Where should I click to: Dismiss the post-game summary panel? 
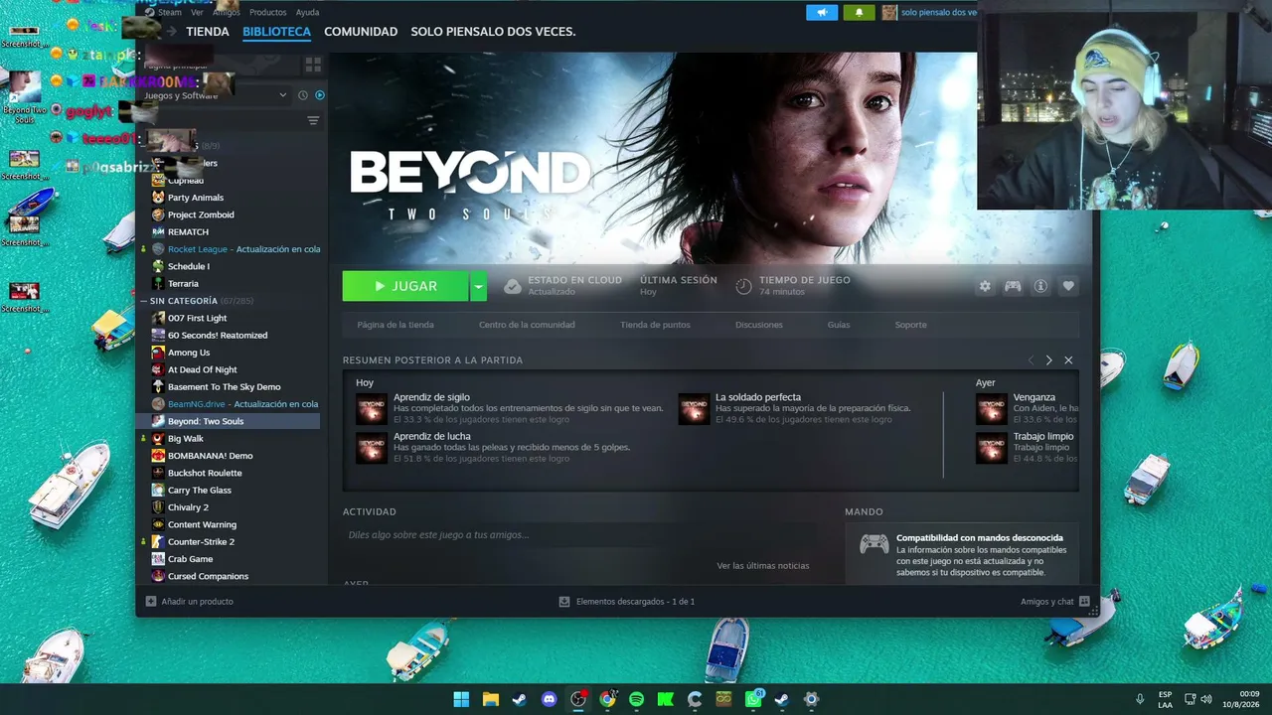(1068, 360)
